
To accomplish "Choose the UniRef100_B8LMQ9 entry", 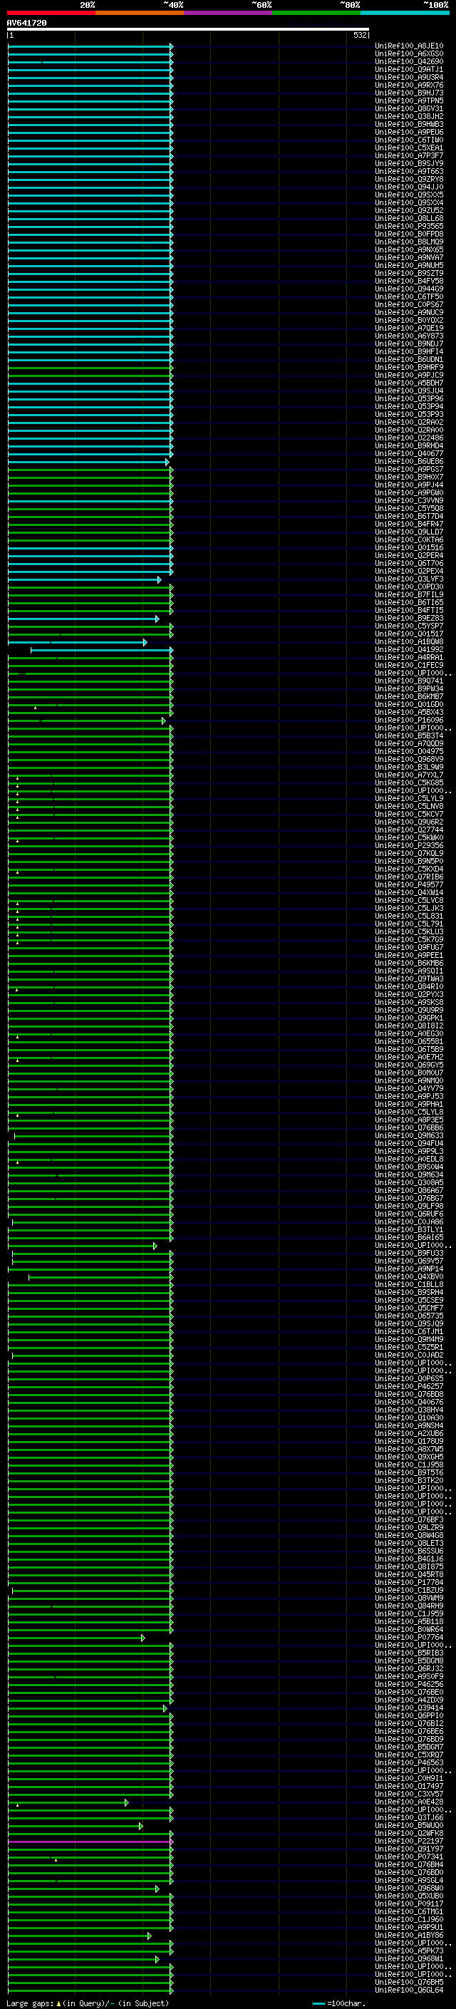I will (409, 242).
